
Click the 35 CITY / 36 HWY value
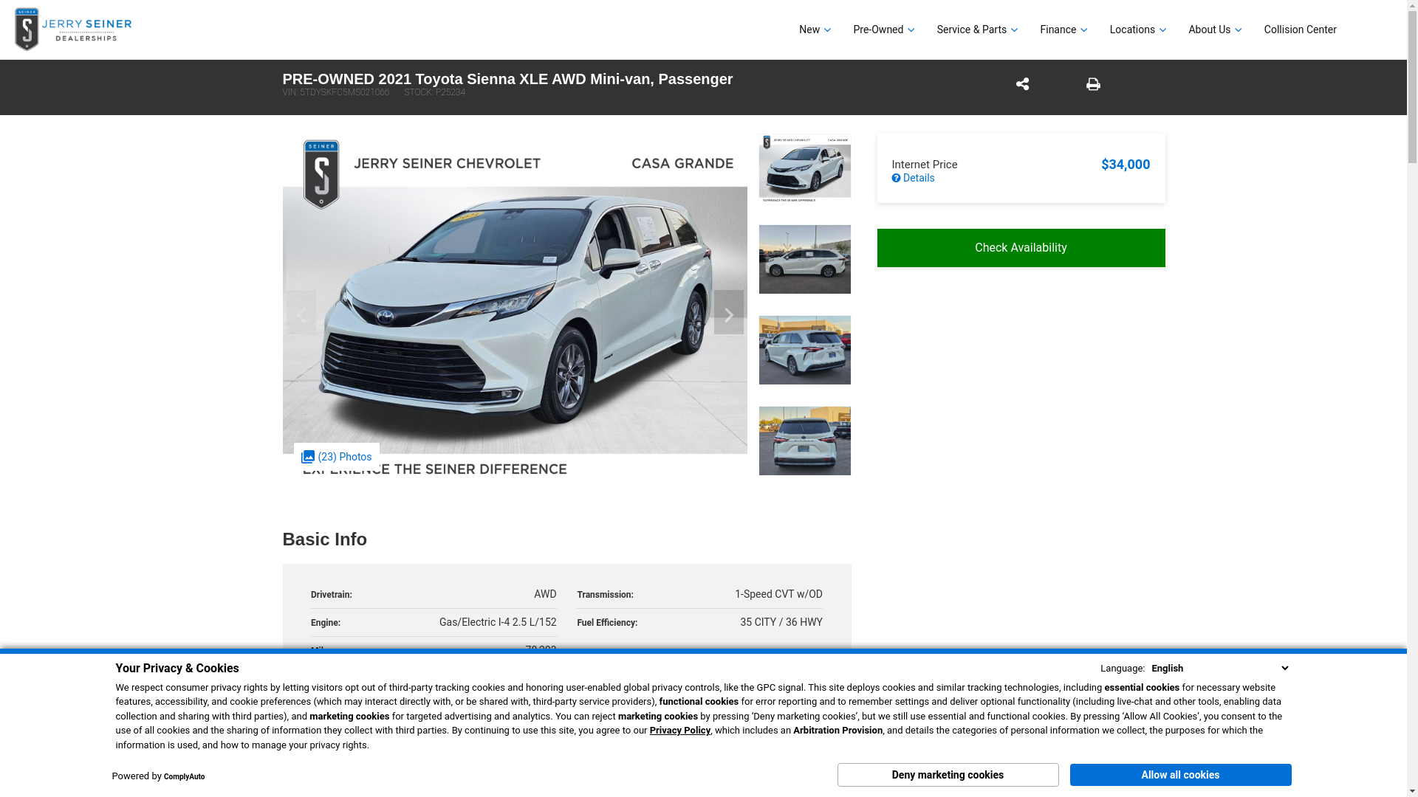click(x=781, y=622)
